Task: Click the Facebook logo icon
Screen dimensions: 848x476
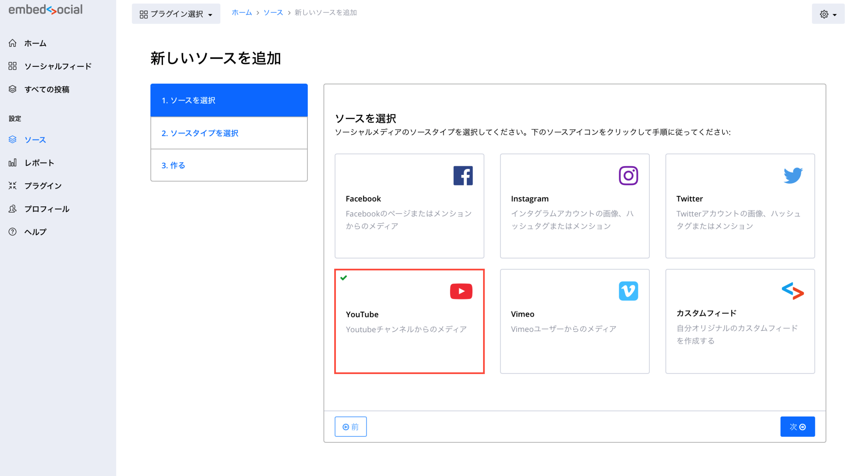Action: pos(463,176)
